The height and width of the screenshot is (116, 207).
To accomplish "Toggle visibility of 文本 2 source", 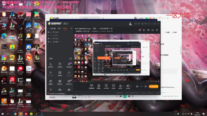I will coord(48,32).
